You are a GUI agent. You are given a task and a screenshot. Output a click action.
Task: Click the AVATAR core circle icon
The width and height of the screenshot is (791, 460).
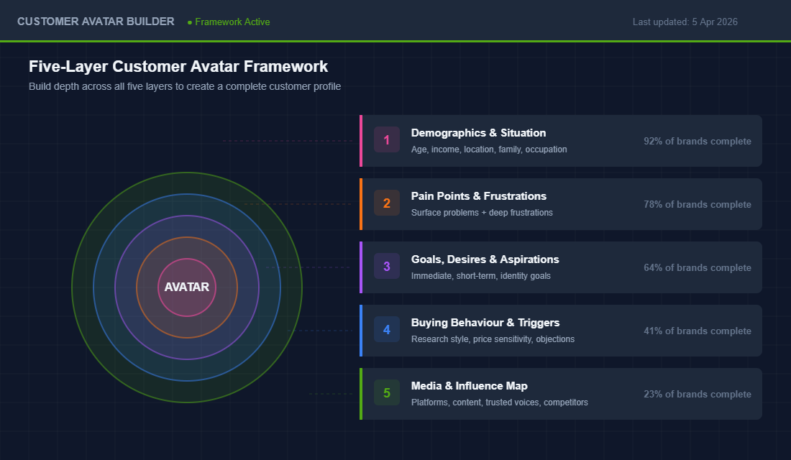pos(187,287)
